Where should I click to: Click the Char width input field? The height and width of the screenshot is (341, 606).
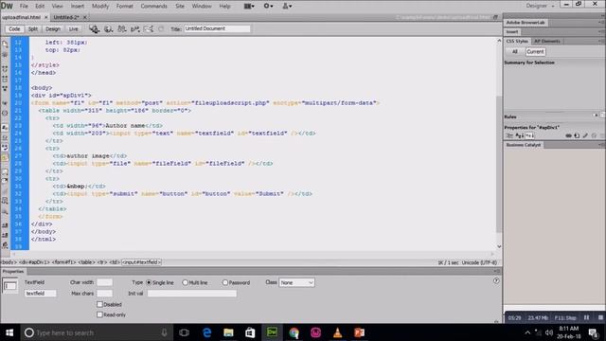104,282
